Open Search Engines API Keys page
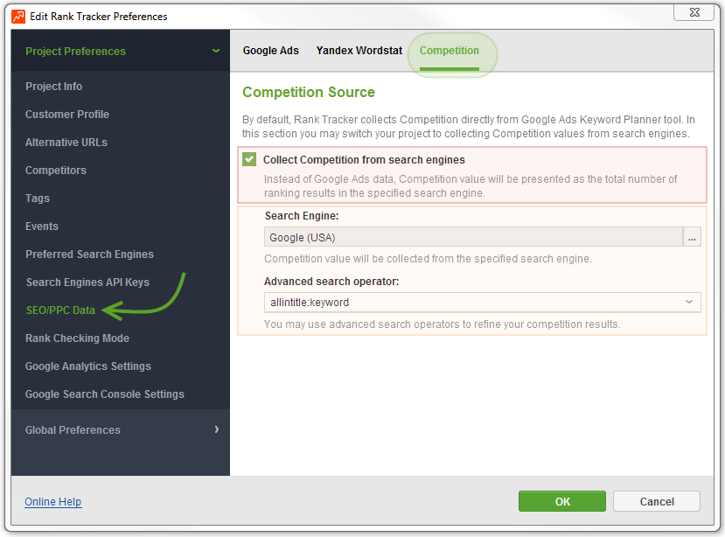The width and height of the screenshot is (725, 537). point(87,282)
